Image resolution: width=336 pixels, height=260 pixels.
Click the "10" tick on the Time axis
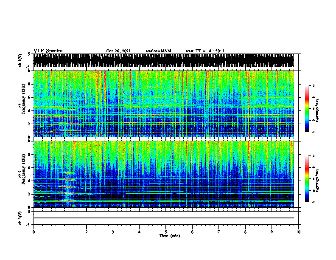pyautogui.click(x=298, y=232)
